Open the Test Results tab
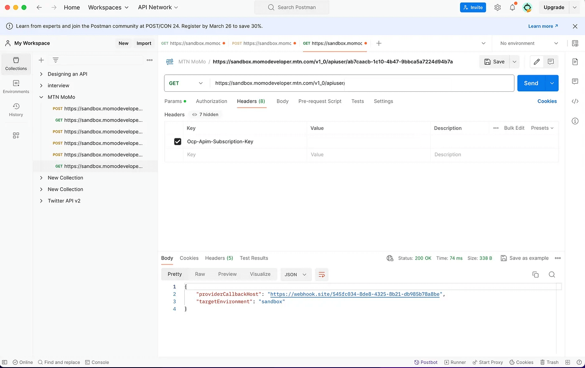The width and height of the screenshot is (585, 368). tap(254, 258)
